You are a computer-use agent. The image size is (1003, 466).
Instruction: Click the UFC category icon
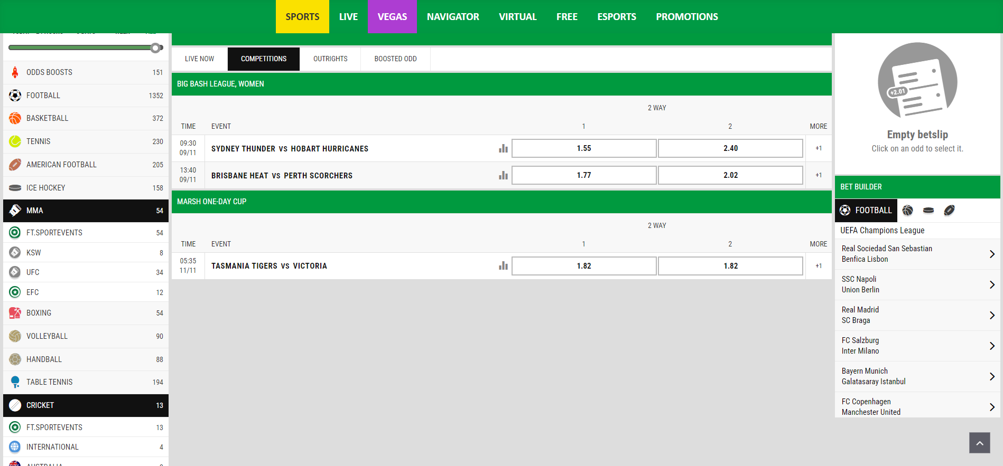click(x=15, y=272)
